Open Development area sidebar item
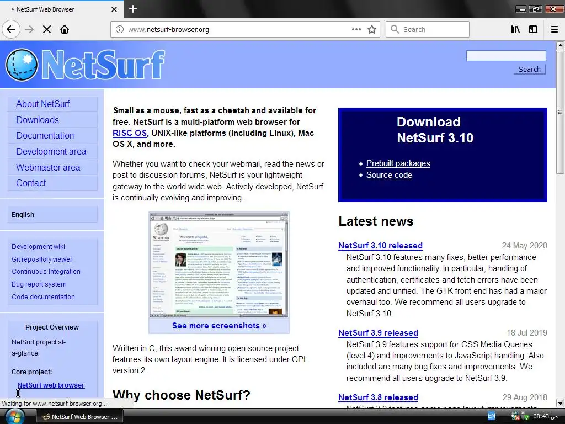Image resolution: width=565 pixels, height=424 pixels. 52,151
